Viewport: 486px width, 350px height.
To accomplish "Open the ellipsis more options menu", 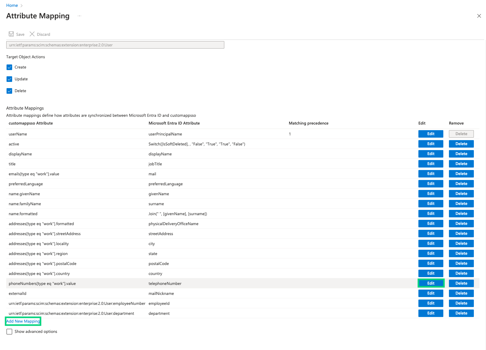I will point(79,16).
